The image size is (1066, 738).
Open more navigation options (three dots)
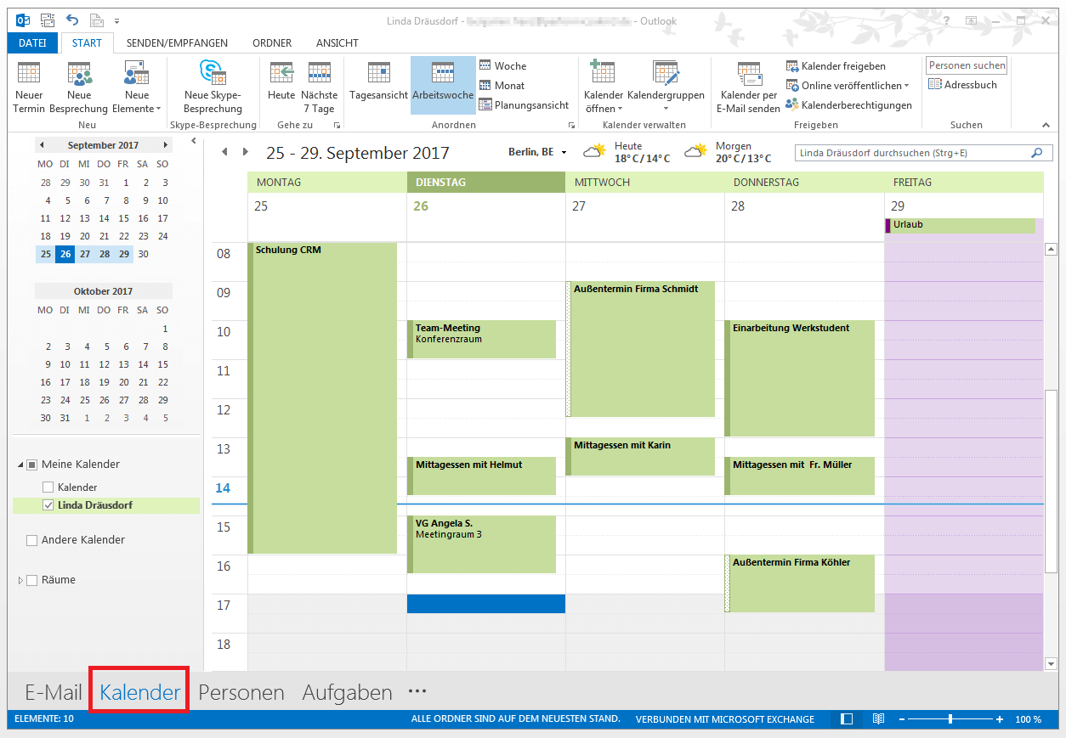[x=417, y=691]
